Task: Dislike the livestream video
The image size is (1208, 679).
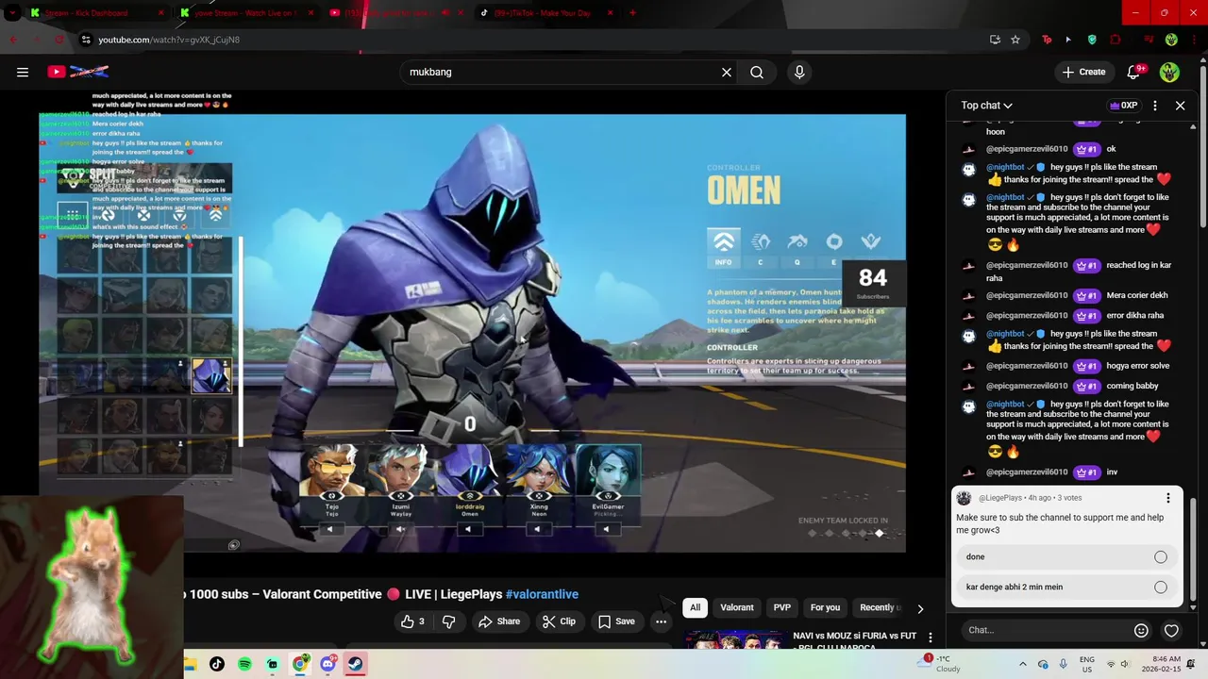Action: 449,621
